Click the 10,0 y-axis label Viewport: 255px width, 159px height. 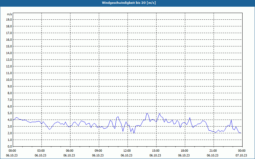click(x=9, y=80)
